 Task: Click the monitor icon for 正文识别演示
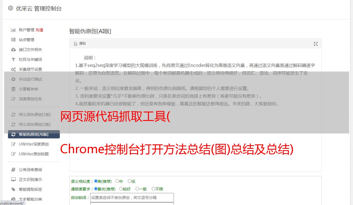click(13, 180)
